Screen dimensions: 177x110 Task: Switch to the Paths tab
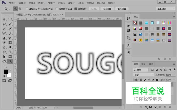click(151, 64)
